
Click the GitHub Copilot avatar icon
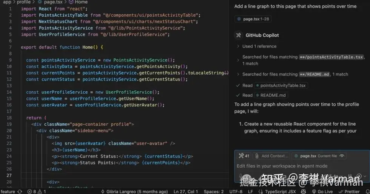point(239,35)
